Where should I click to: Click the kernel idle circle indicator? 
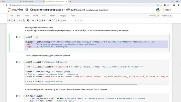coord(171,16)
